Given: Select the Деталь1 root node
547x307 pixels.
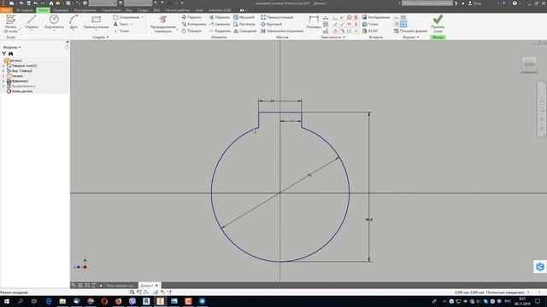Looking at the screenshot, I should click(x=14, y=61).
